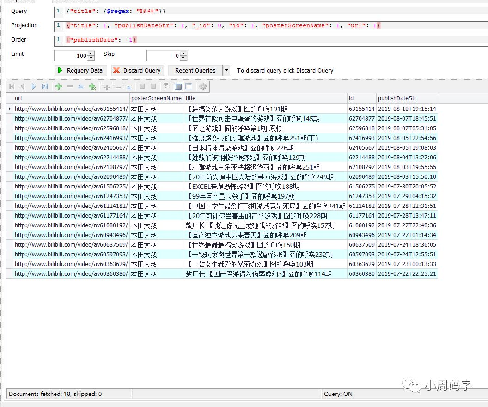Collapse all nodes boxed minus icon
The width and height of the screenshot is (488, 407).
153,86
